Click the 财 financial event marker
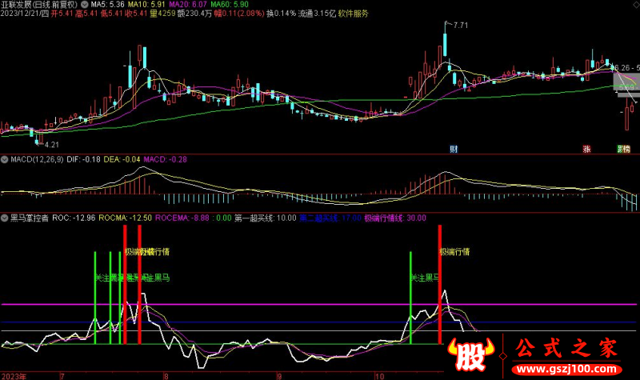This screenshot has height=380, width=640. point(454,149)
